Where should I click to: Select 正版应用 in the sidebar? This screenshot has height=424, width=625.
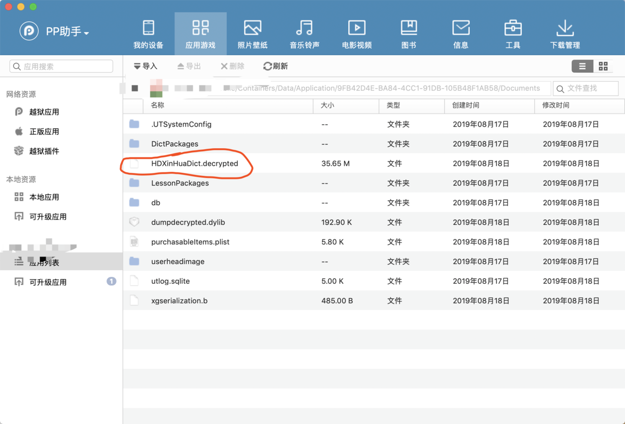(44, 132)
